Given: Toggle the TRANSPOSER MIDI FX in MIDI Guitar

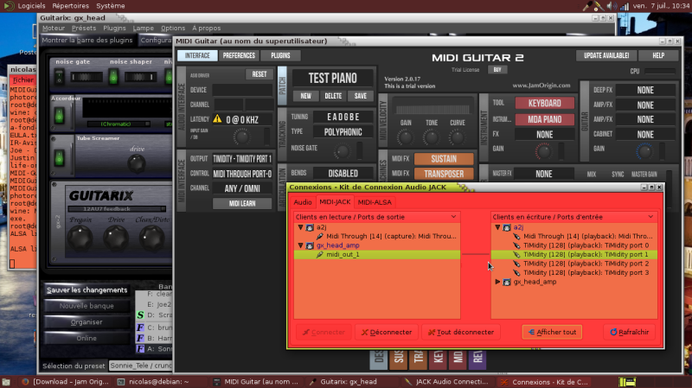Looking at the screenshot, I should coord(444,174).
